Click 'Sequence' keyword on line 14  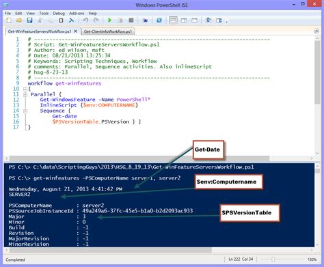pyautogui.click(x=52, y=111)
